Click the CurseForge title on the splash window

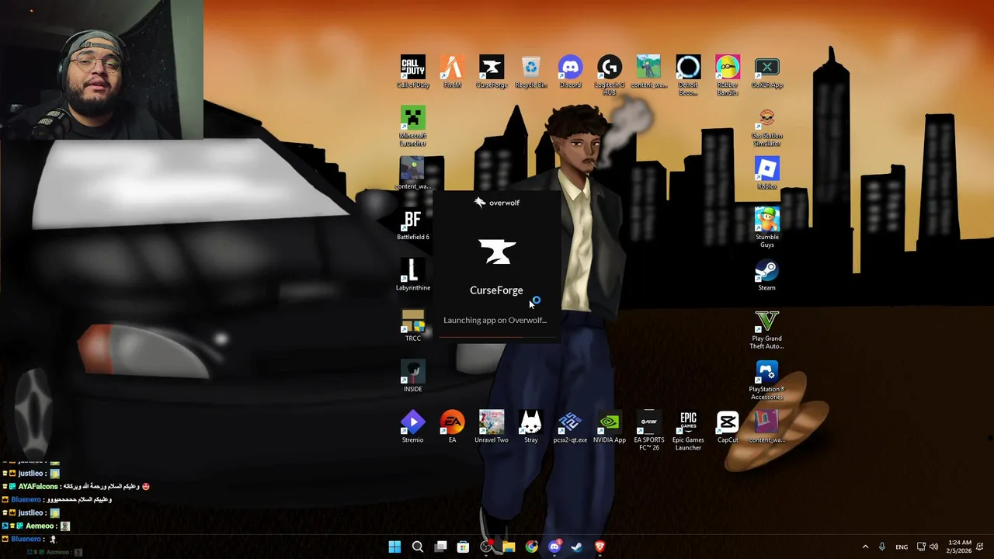click(496, 290)
